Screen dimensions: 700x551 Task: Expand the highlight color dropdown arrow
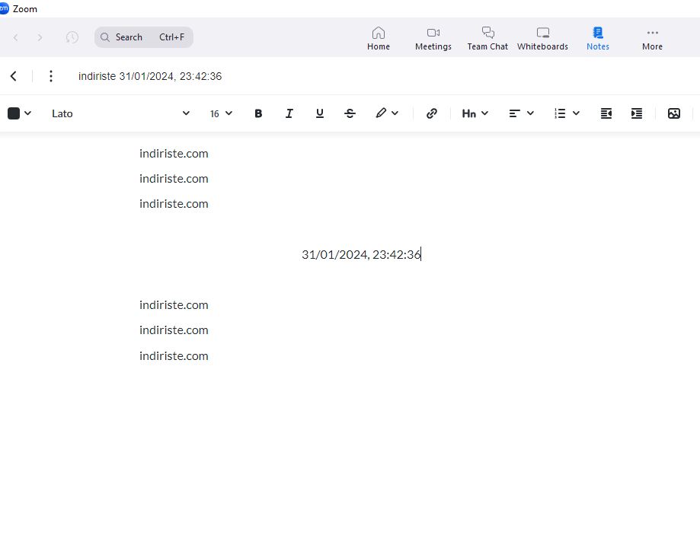click(x=395, y=113)
